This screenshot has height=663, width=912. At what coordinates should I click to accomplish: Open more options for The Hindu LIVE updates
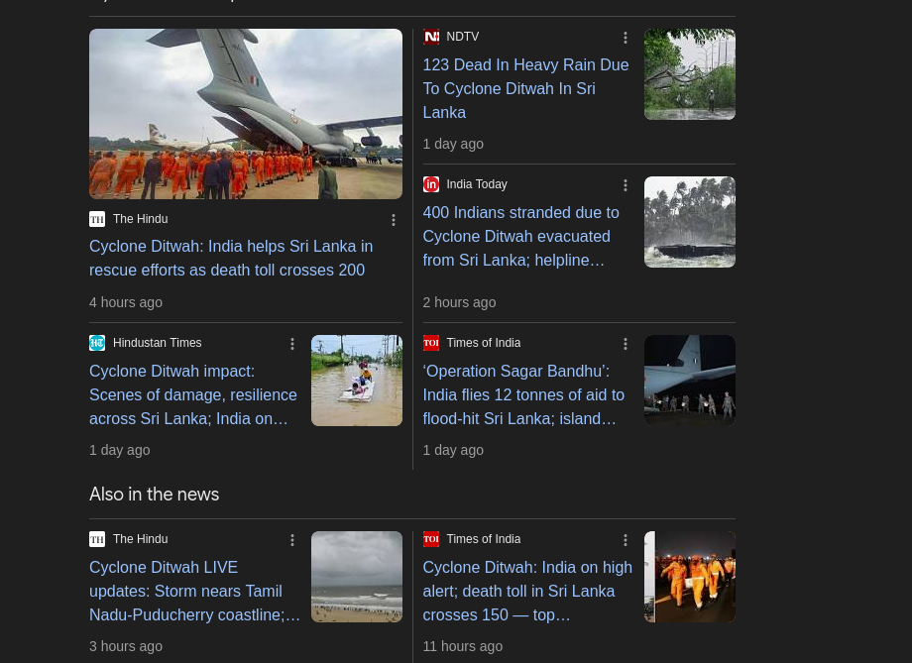(292, 540)
